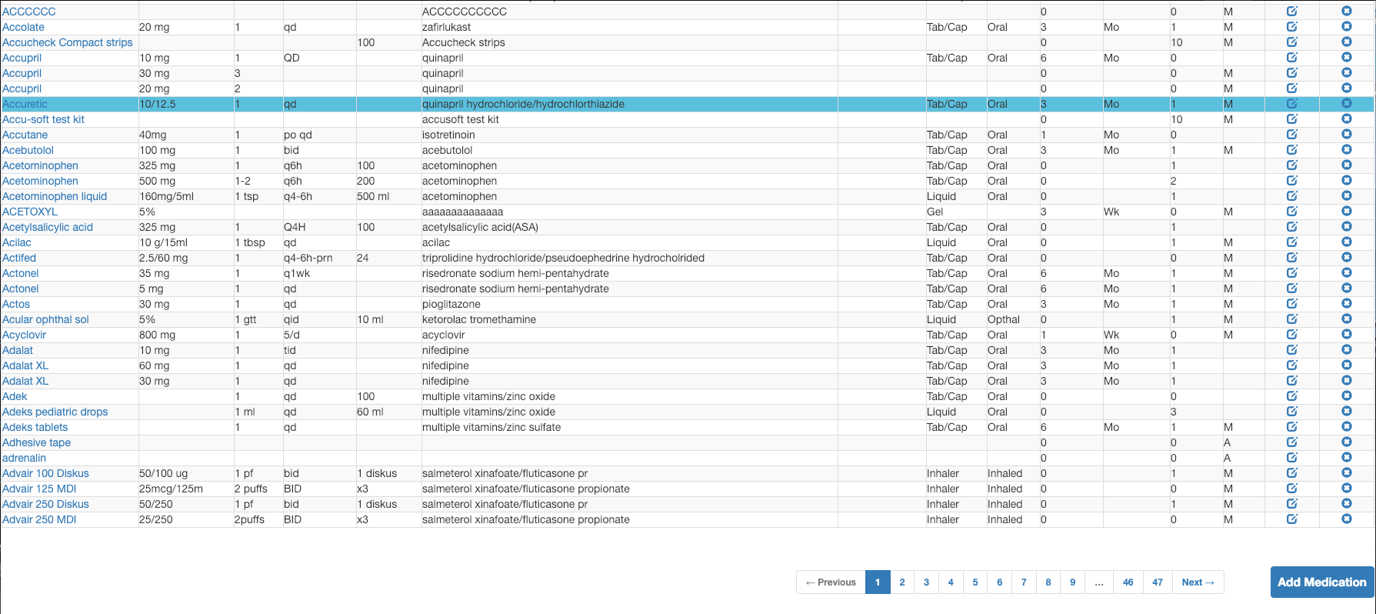Image resolution: width=1376 pixels, height=614 pixels.
Task: Remove the Acilac medication
Action: coord(1347,242)
